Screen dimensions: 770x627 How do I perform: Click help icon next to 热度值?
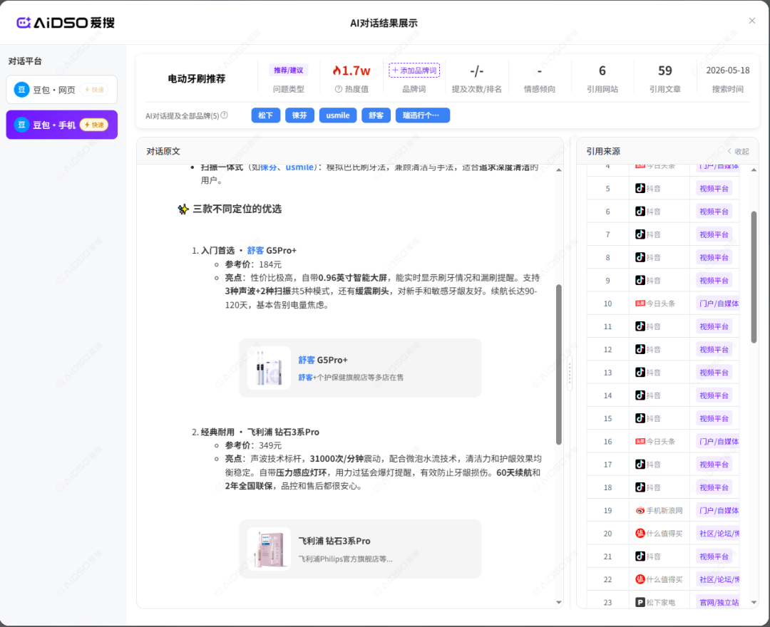pyautogui.click(x=339, y=89)
